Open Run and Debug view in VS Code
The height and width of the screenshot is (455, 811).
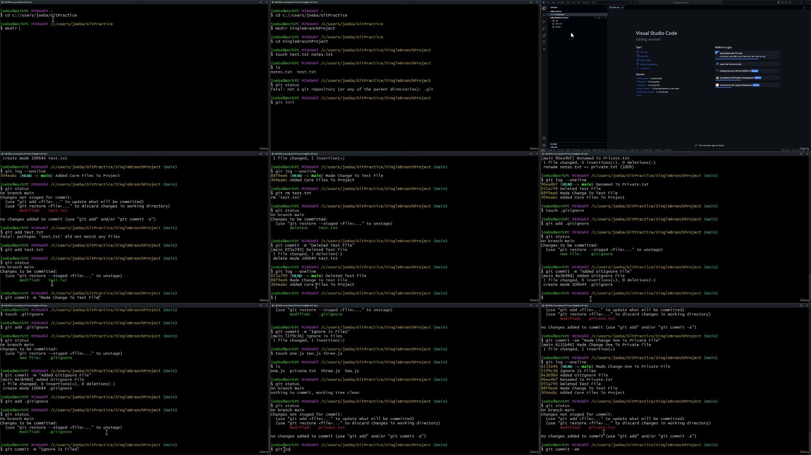(544, 28)
